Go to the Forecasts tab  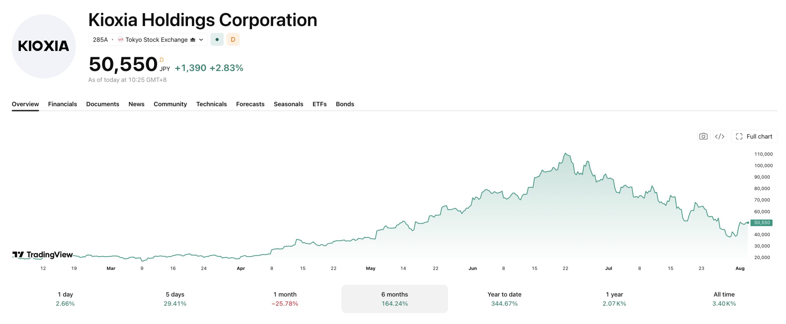pyautogui.click(x=250, y=104)
